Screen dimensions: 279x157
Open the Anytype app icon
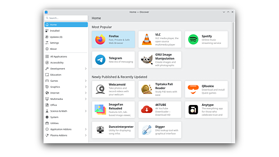click(193, 109)
